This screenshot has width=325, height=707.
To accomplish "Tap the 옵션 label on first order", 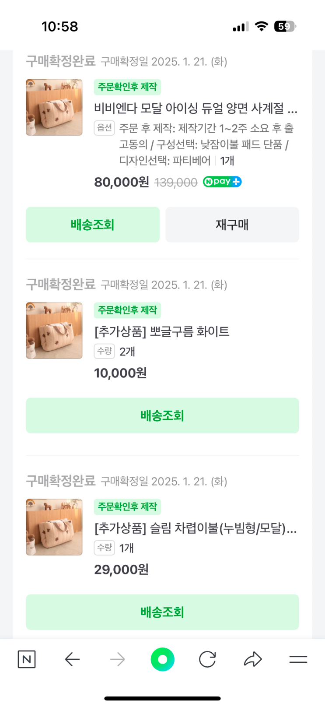I will [105, 128].
